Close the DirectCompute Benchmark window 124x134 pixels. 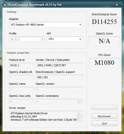pyautogui.click(x=117, y=5)
